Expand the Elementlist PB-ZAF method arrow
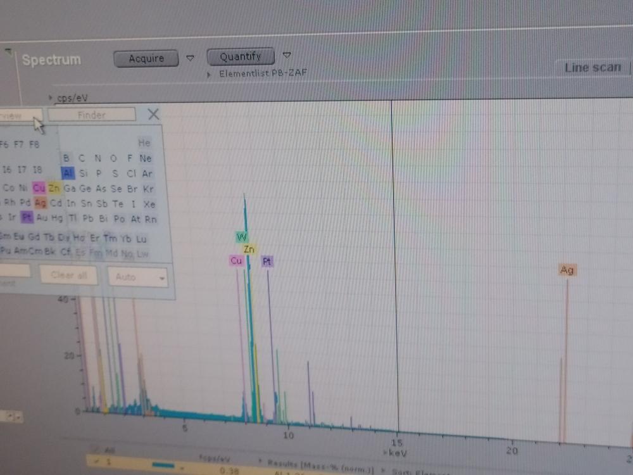The height and width of the screenshot is (475, 633). (210, 74)
